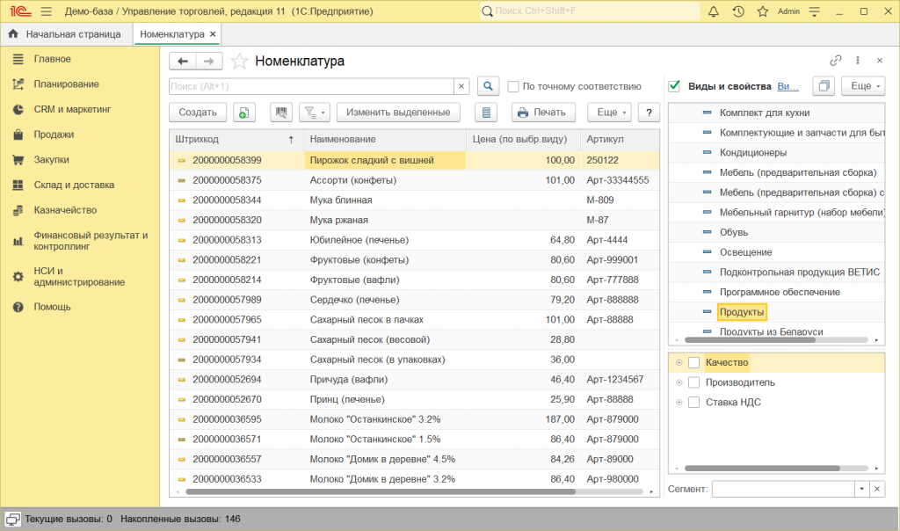
Task: Go back with the left arrow button
Action: [183, 62]
